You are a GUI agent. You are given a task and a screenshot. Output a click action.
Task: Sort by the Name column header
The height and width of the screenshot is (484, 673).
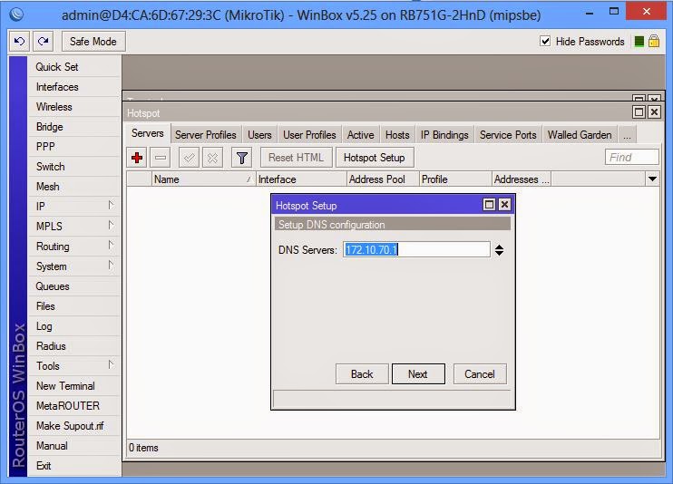203,179
